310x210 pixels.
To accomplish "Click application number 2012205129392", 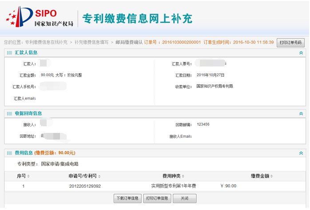I will point(85,186).
